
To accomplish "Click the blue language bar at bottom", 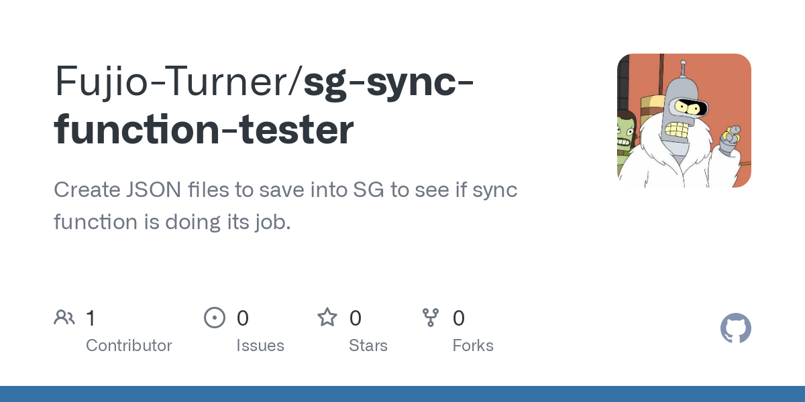I will pyautogui.click(x=402, y=394).
